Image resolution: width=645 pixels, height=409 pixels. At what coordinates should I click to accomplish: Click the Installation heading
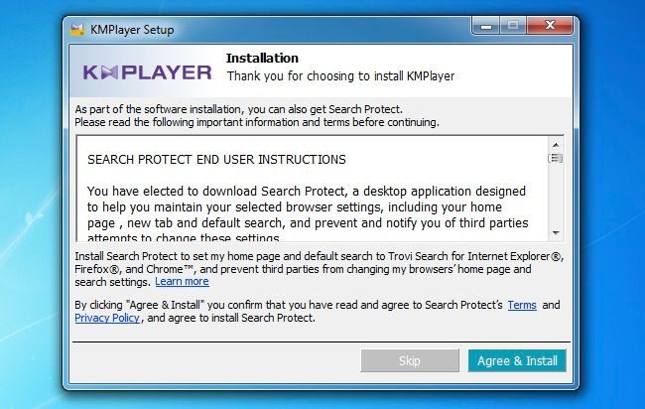coord(262,58)
